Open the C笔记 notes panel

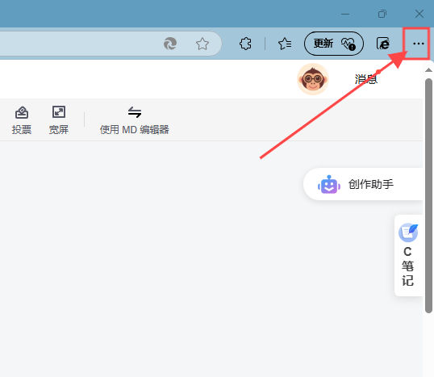point(408,255)
